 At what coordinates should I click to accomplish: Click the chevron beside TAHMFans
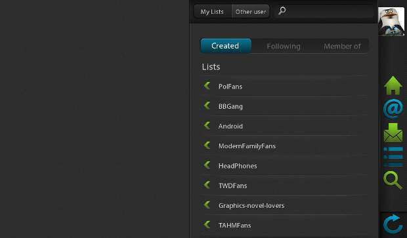pos(207,224)
